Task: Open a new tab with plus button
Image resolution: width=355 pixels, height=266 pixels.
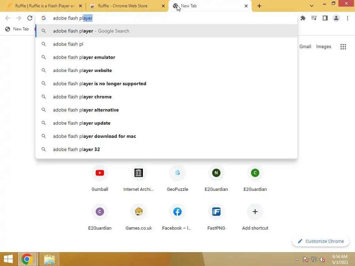Action: (259, 6)
